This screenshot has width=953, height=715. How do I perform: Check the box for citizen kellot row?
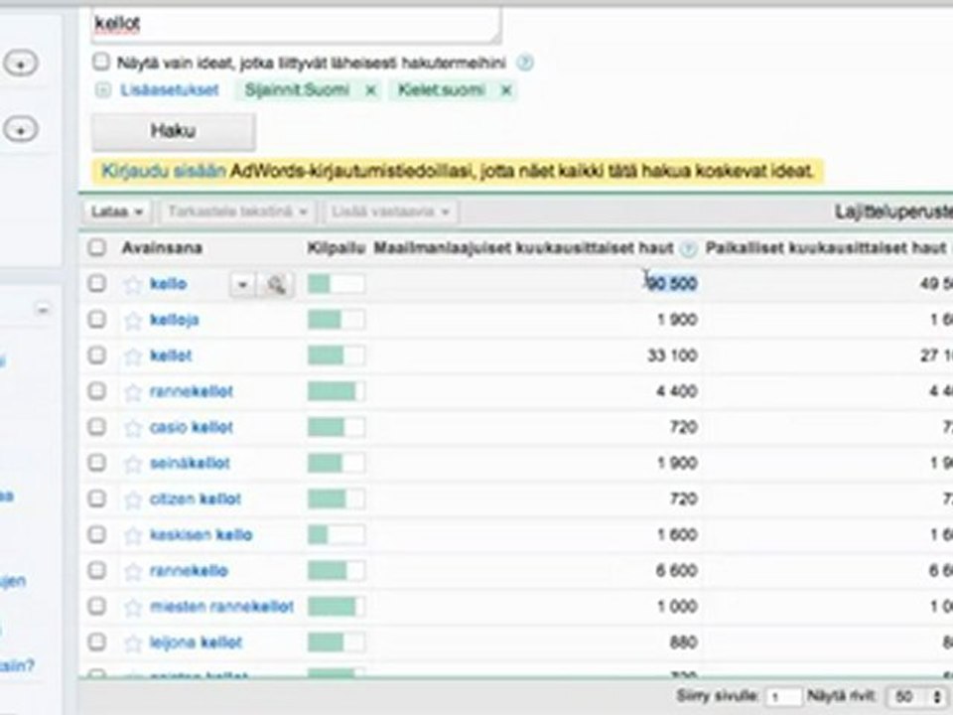96,499
